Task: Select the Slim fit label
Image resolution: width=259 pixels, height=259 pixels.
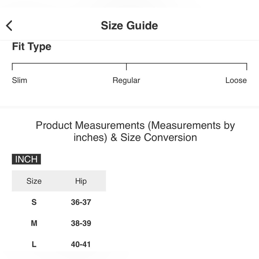Action: (19, 81)
